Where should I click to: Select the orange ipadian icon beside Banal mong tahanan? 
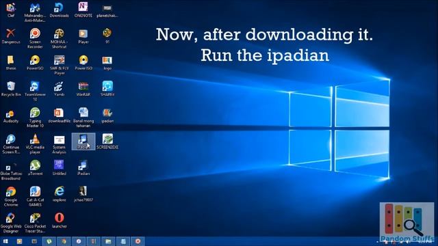pyautogui.click(x=107, y=115)
